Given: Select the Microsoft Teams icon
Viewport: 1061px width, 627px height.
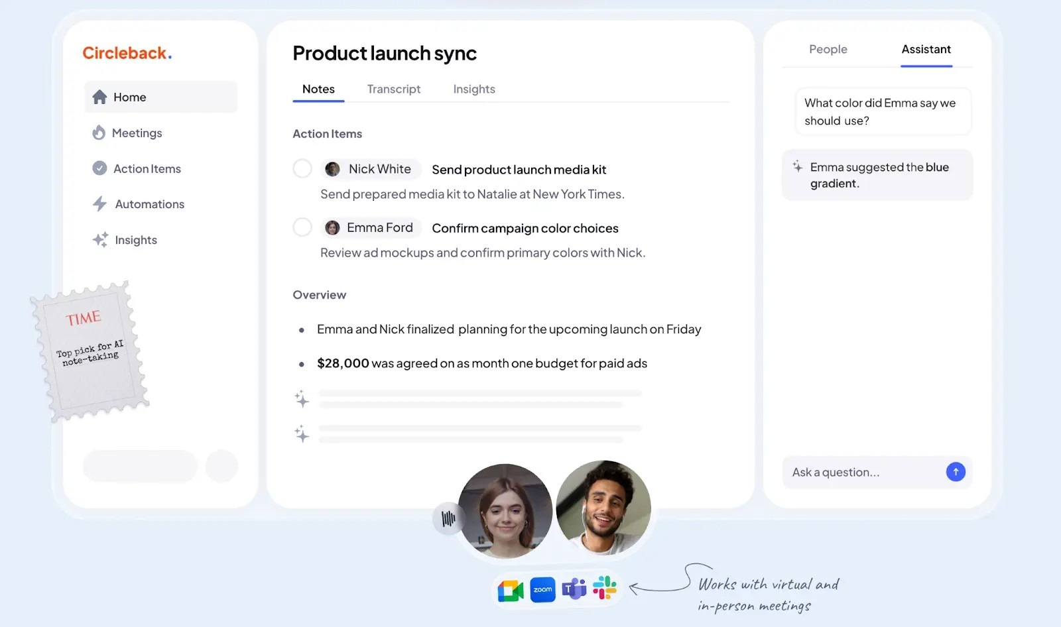Looking at the screenshot, I should [574, 589].
